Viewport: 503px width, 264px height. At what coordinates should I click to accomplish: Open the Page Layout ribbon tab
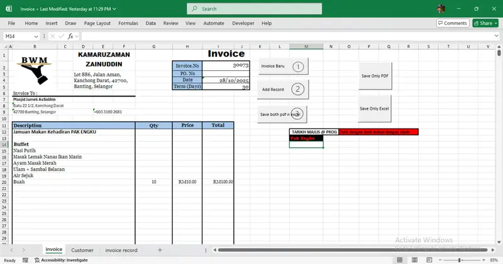97,23
